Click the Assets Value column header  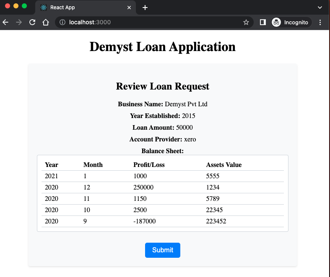224,165
